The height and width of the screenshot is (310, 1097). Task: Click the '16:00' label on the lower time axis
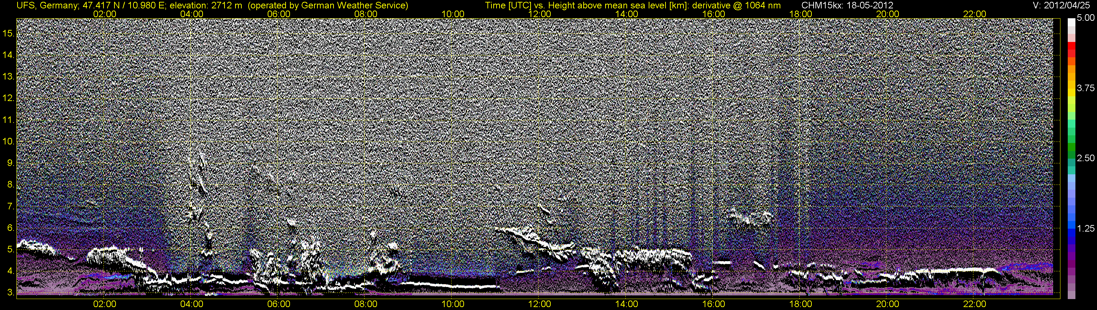point(714,304)
